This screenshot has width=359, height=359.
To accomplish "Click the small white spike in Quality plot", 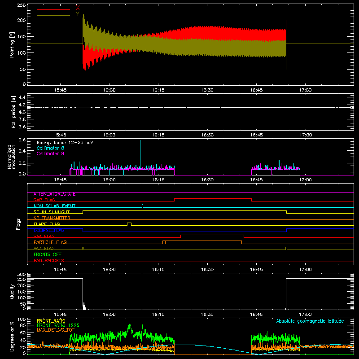I will tap(84, 306).
